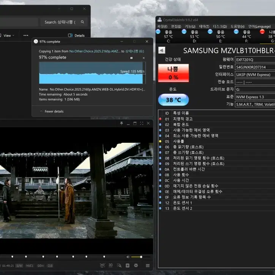This screenshot has width=275, height=275.
Task: Adjust the player volume slider
Action: tap(141, 257)
